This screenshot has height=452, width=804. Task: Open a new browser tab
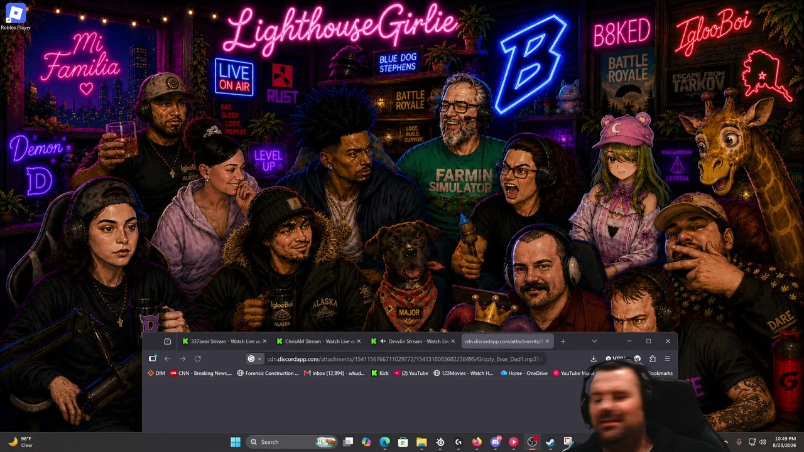pyautogui.click(x=563, y=342)
